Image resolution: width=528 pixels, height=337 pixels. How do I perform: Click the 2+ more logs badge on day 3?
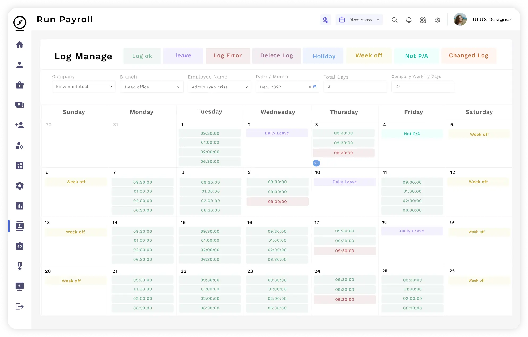pos(316,163)
